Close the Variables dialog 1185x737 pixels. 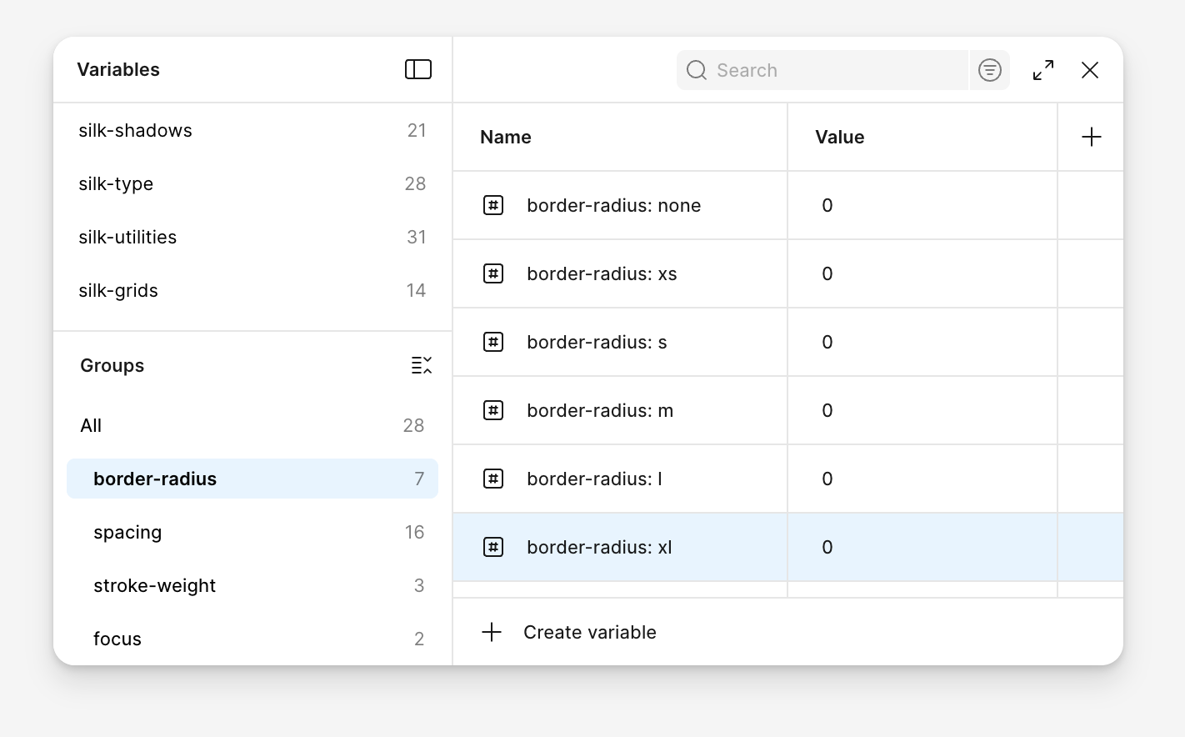pyautogui.click(x=1089, y=70)
